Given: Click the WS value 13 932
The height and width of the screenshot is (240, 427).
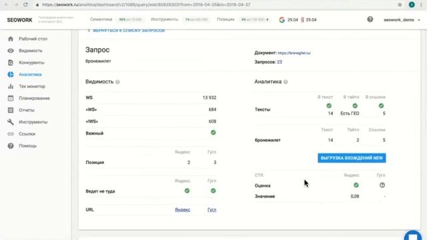Looking at the screenshot, I should [209, 98].
